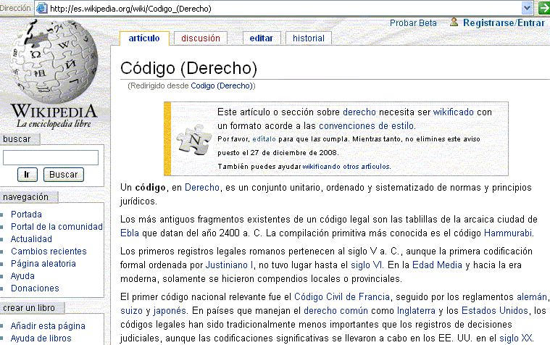
Task: Click Añadir esta página link
Action: [48, 326]
